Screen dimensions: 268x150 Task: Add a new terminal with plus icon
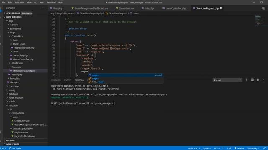tap(247, 80)
